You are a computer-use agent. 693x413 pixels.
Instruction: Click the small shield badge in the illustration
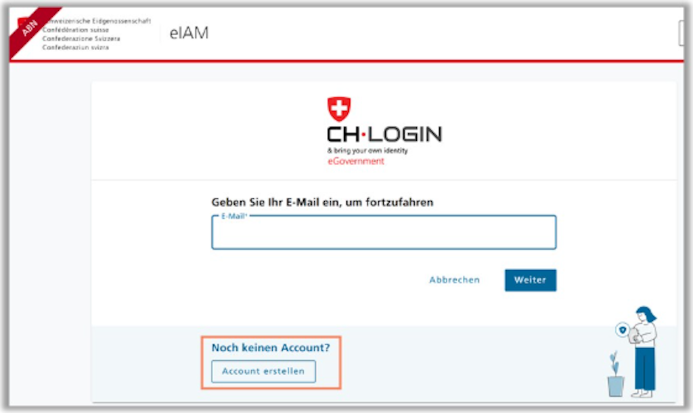point(623,330)
